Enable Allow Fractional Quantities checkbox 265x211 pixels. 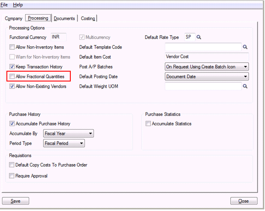12,76
